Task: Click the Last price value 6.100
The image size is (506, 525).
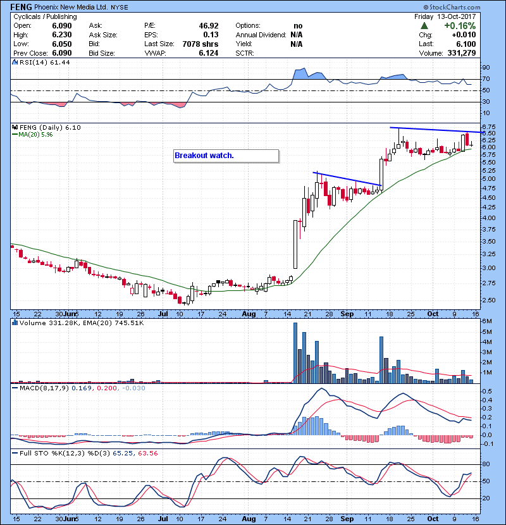Action: click(466, 44)
